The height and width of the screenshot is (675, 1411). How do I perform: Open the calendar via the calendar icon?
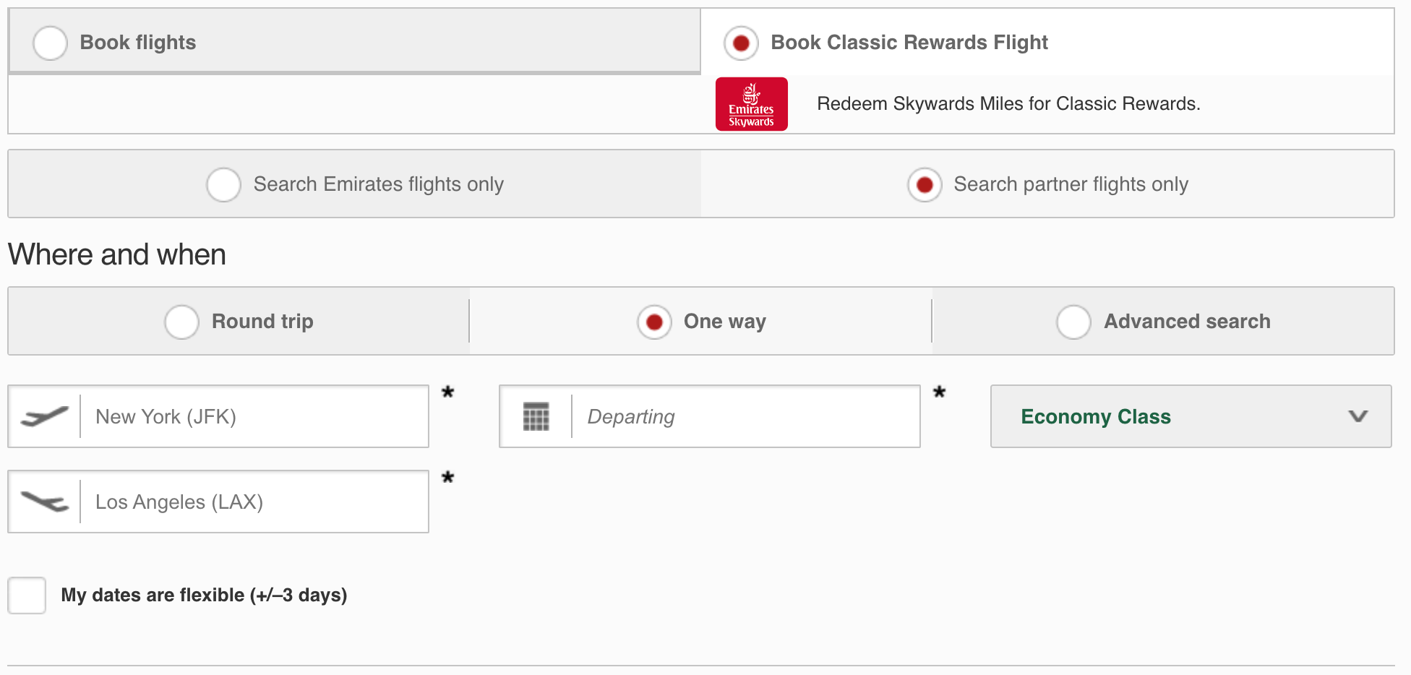536,416
